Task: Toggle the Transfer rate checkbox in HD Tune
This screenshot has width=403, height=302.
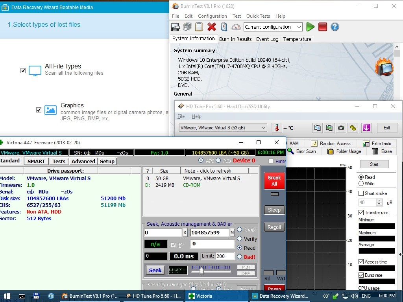Action: tap(361, 213)
